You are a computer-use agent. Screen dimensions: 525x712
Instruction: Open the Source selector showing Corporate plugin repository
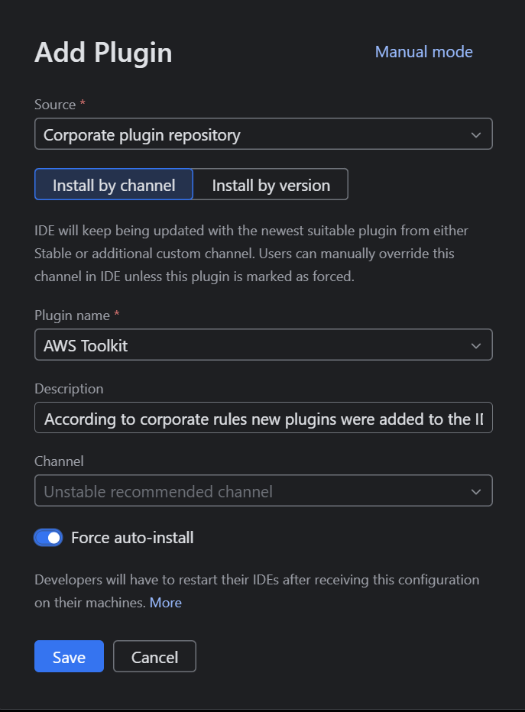pyautogui.click(x=264, y=134)
